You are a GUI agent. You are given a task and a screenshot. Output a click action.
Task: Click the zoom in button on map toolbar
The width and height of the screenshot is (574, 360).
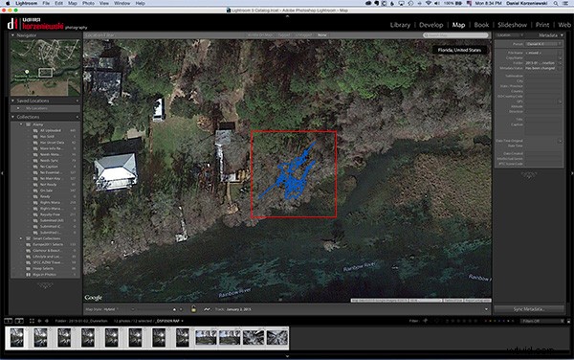click(x=181, y=309)
